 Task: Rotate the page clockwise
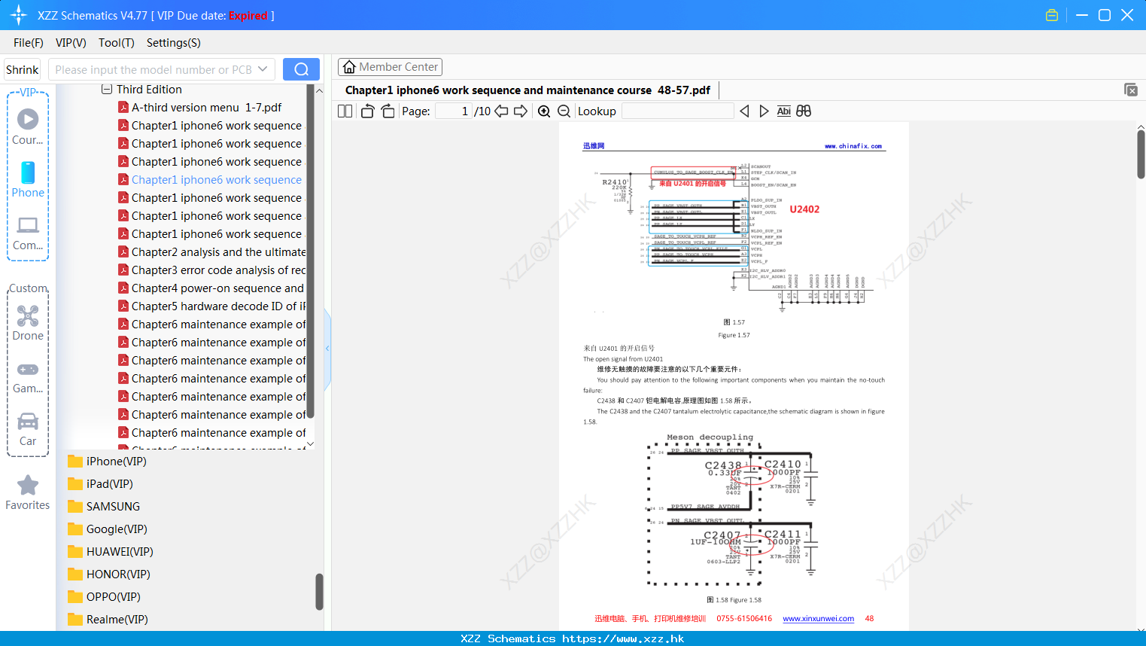tap(388, 111)
